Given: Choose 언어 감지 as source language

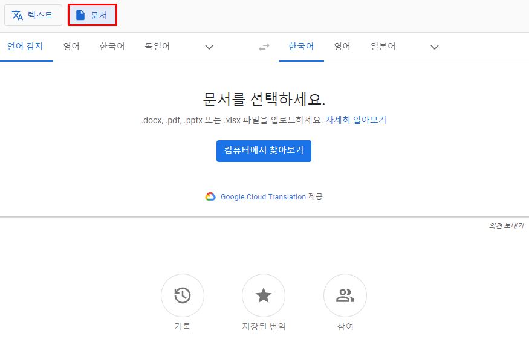Looking at the screenshot, I should pyautogui.click(x=25, y=47).
